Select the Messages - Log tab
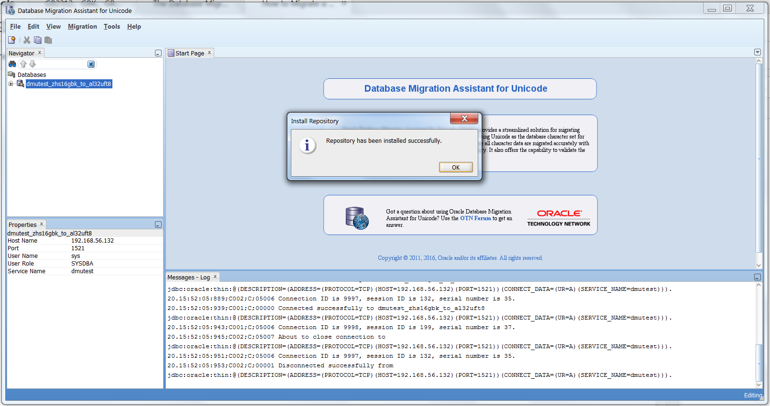 click(188, 278)
